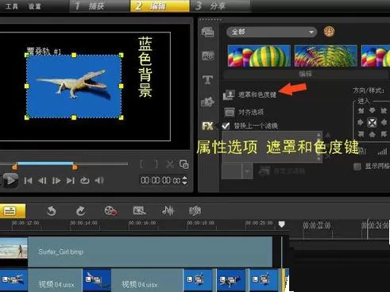Screen dimensions: 390x292
Task: Select the first balloon filter thumbnail
Action: pyautogui.click(x=259, y=56)
